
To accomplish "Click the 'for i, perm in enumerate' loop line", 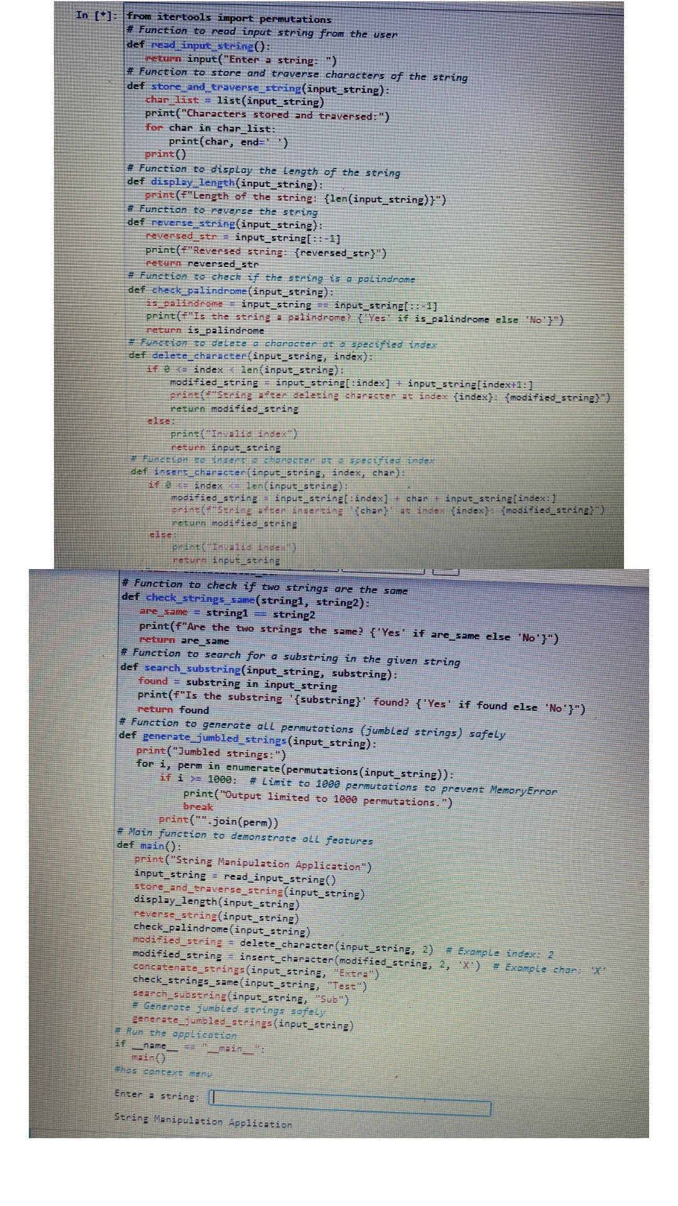I will [295, 769].
